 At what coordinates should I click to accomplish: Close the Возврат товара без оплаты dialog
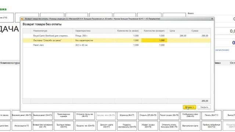coord(212,19)
